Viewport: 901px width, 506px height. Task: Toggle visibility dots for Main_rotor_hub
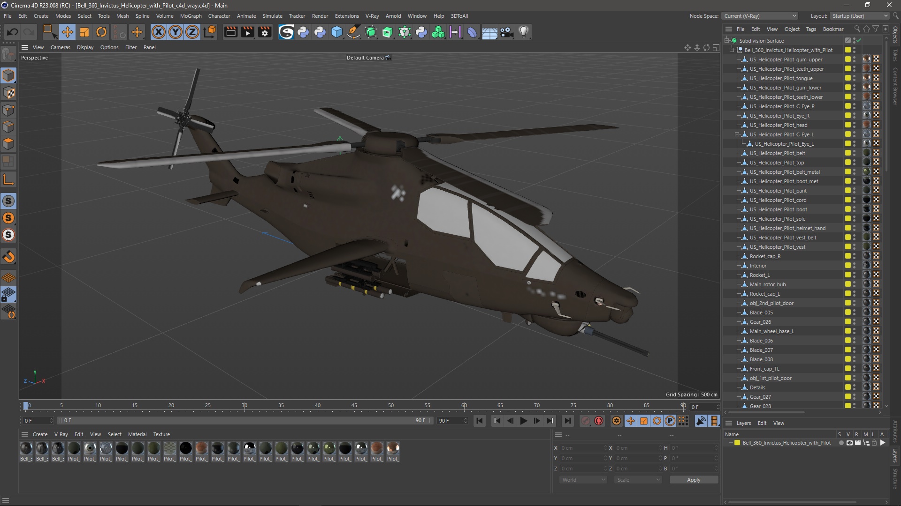855,284
